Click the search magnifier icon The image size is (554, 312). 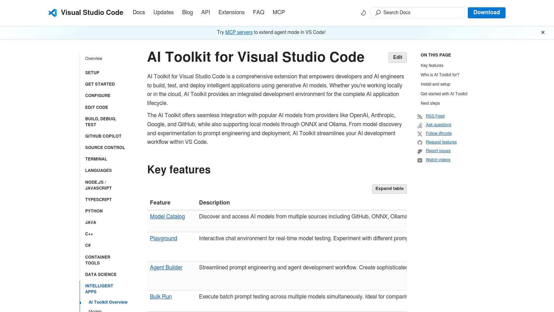(x=378, y=13)
